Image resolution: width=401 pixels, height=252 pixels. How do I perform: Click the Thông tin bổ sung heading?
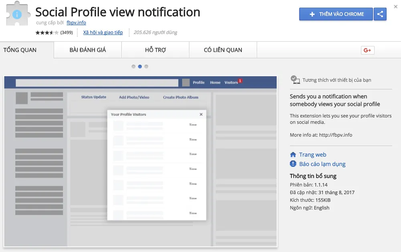click(x=313, y=176)
